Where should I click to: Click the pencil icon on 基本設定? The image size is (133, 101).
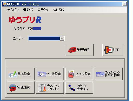click(13, 74)
